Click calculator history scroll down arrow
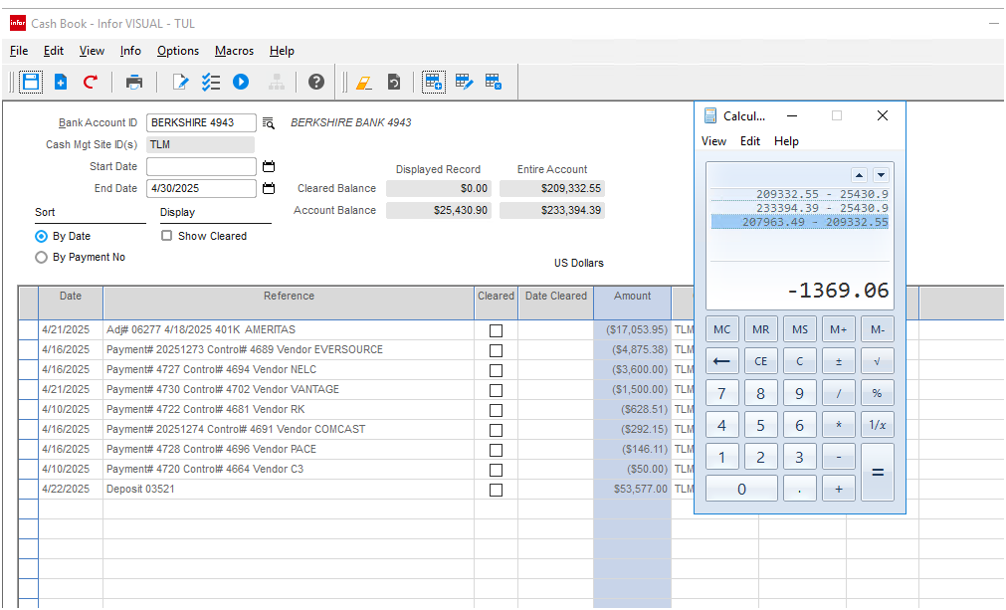 pos(881,175)
